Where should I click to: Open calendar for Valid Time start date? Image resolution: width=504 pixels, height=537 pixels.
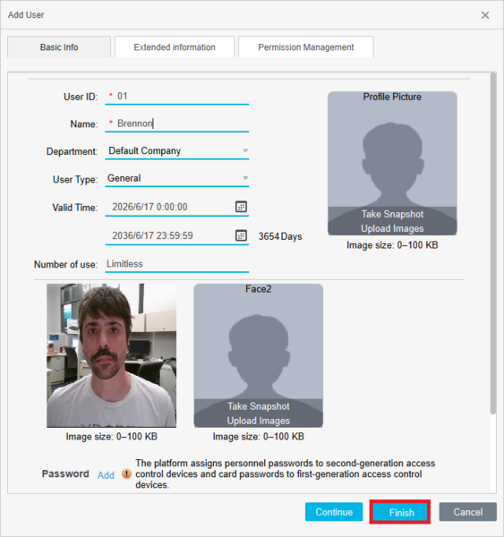(241, 207)
